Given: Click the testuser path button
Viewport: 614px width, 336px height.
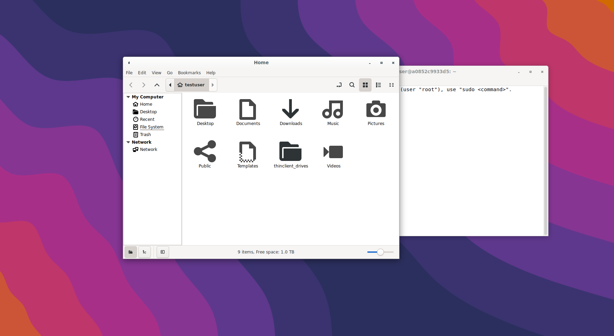Looking at the screenshot, I should coord(191,85).
